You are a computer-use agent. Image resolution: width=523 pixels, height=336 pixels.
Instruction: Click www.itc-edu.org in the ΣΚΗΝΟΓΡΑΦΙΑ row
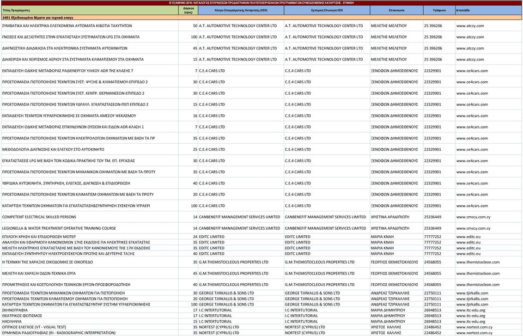click(x=471, y=310)
